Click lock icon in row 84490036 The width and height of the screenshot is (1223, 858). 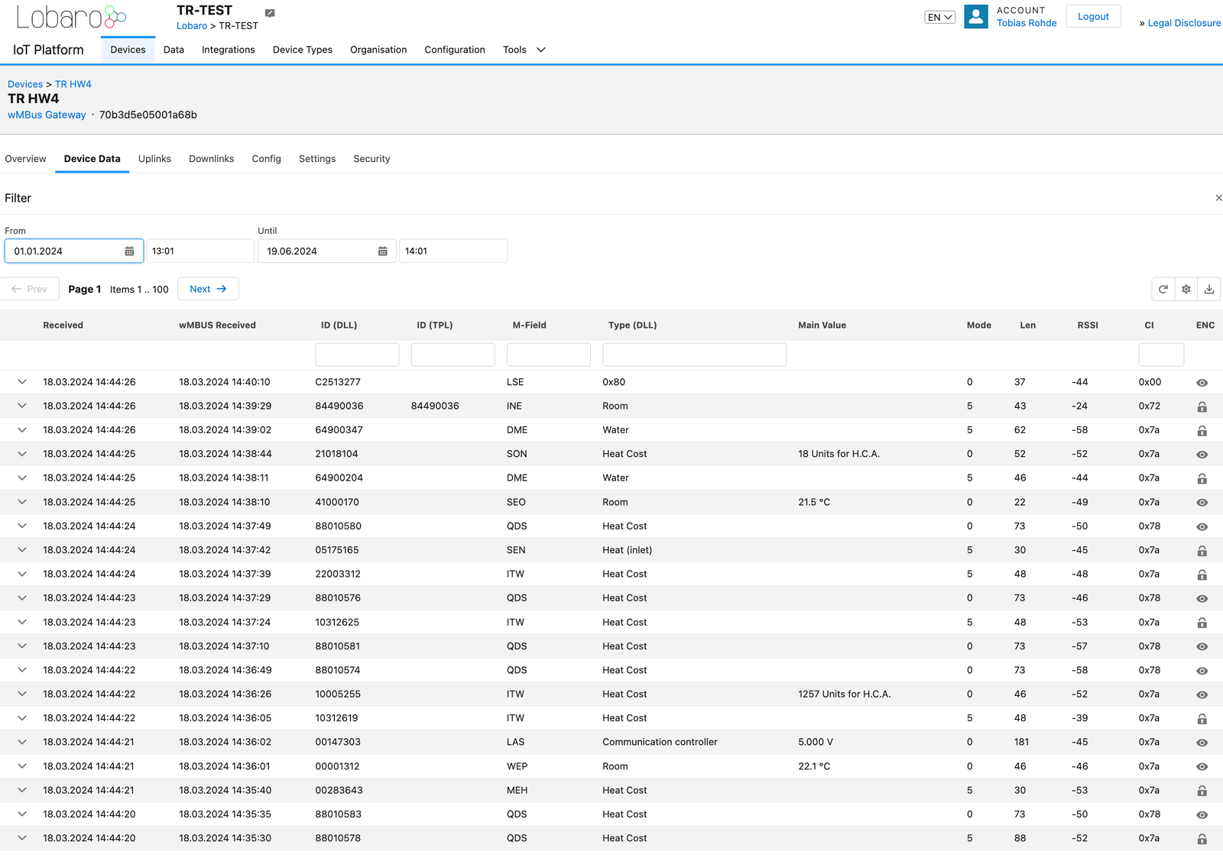click(1202, 406)
